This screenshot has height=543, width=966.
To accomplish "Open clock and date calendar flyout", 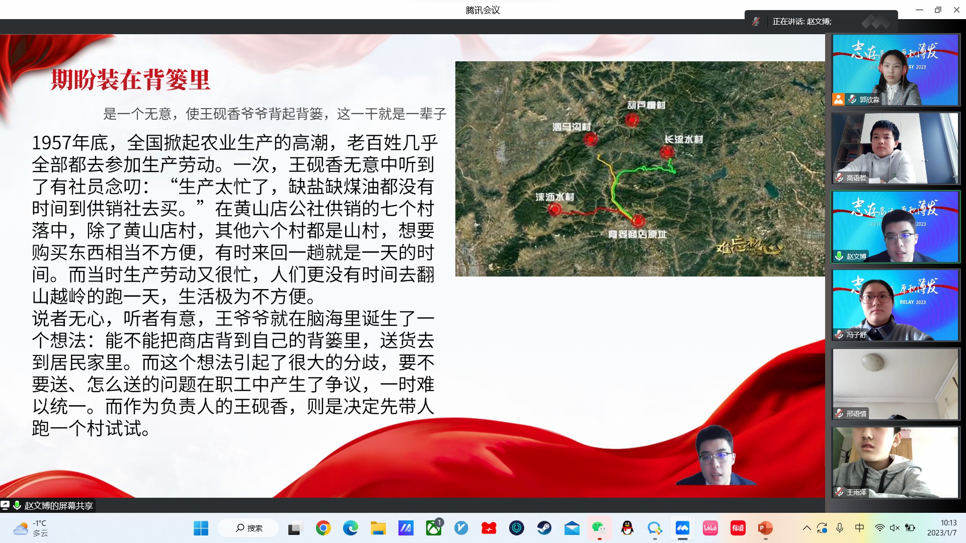I will pos(942,528).
